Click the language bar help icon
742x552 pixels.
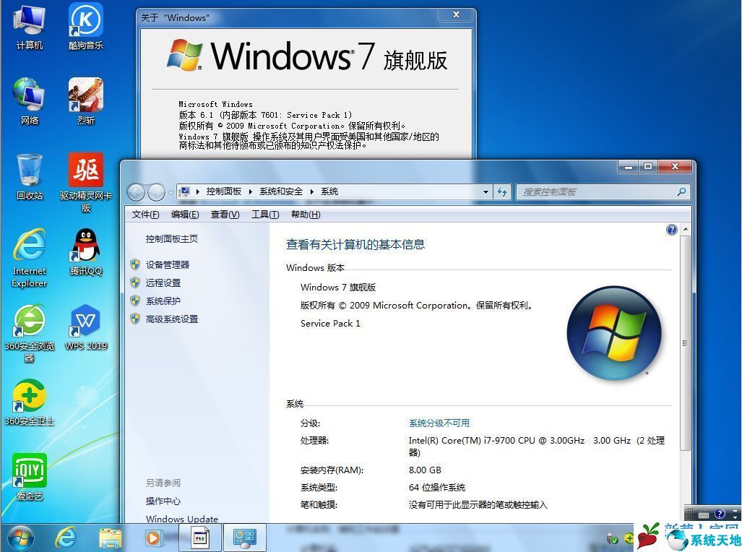pyautogui.click(x=720, y=514)
